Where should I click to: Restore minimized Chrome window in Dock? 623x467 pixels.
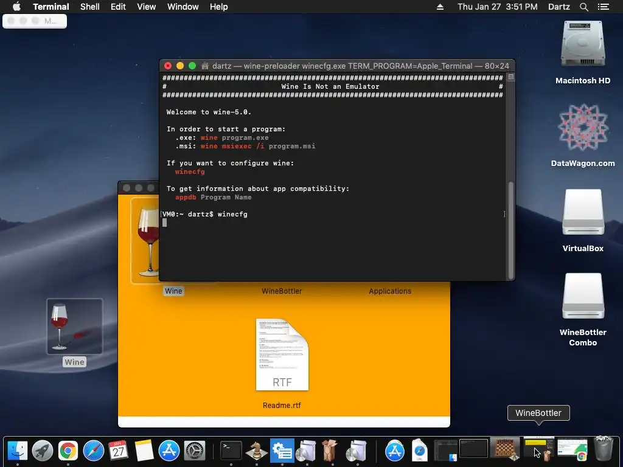572,448
